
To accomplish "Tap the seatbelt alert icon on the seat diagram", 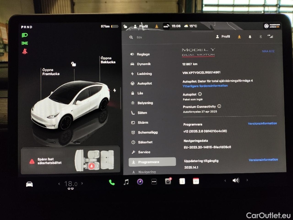I will pos(91,166).
